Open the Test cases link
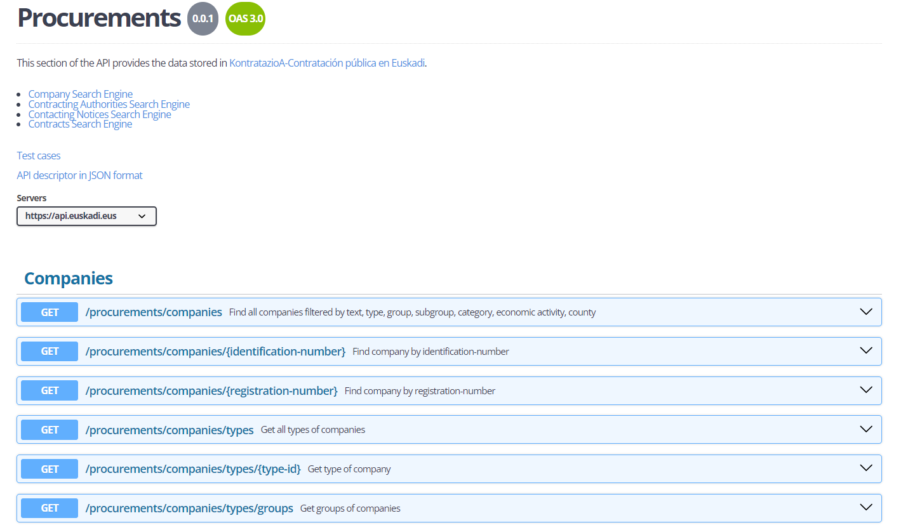Image resolution: width=901 pixels, height=525 pixels. pyautogui.click(x=39, y=156)
